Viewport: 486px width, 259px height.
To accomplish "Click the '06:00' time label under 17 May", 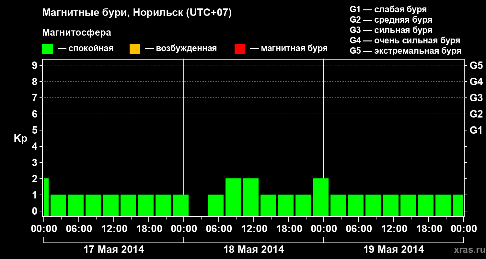I will tap(79, 229).
